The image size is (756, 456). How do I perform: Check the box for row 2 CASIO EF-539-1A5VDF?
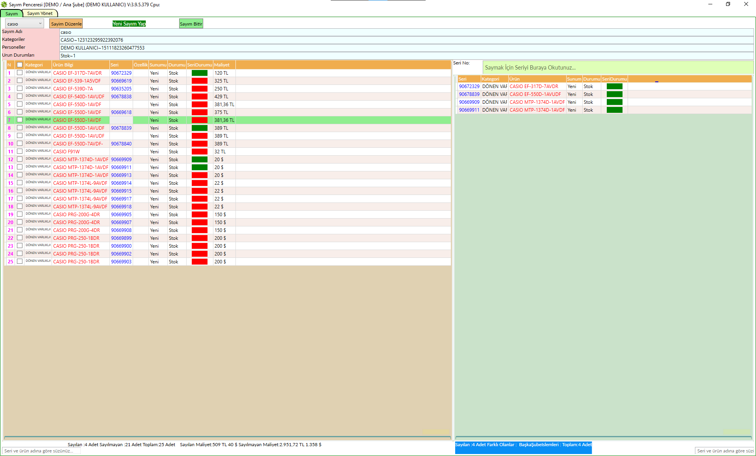[20, 81]
